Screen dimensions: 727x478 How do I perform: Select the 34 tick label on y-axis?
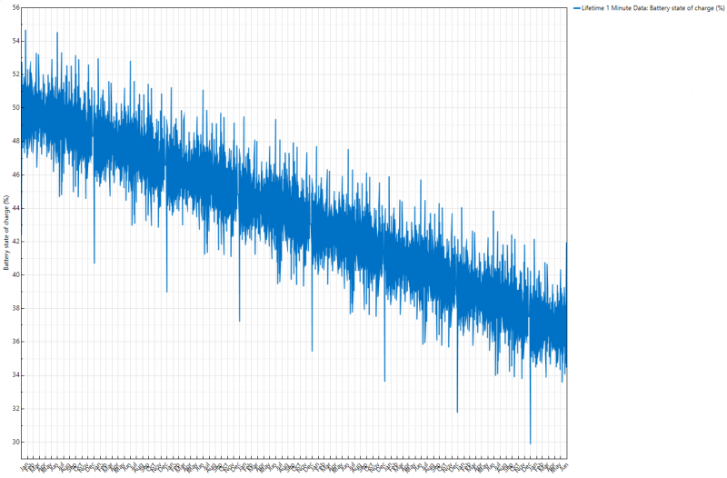[x=15, y=375]
